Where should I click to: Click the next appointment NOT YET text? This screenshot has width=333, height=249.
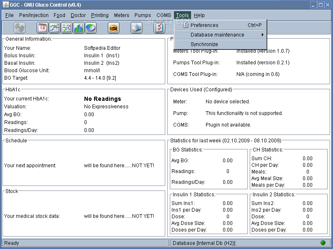click(119, 165)
